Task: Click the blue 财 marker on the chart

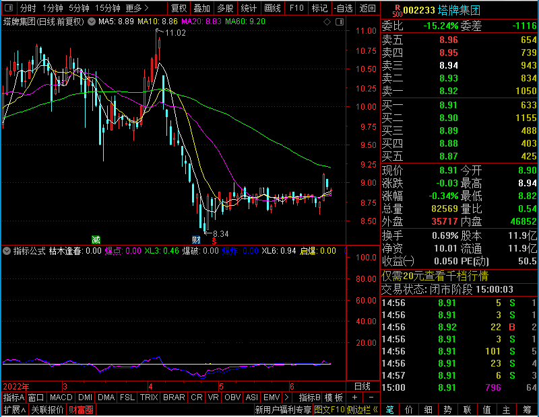Action: (196, 239)
